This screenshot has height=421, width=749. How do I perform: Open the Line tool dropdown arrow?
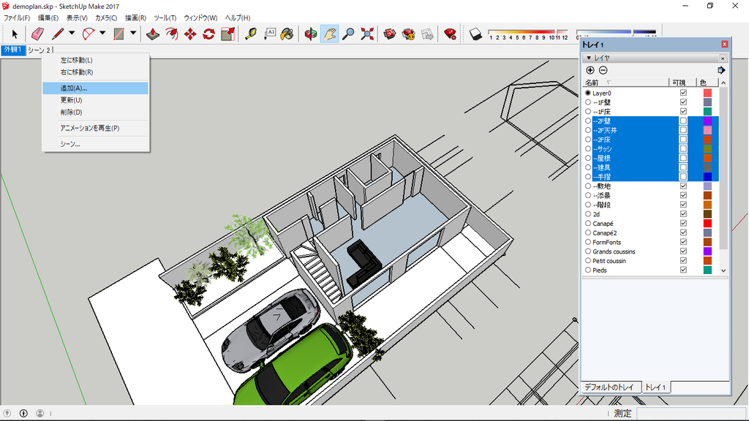pyautogui.click(x=72, y=34)
